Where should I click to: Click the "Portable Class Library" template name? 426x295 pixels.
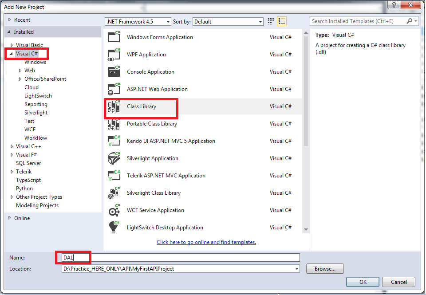(152, 124)
